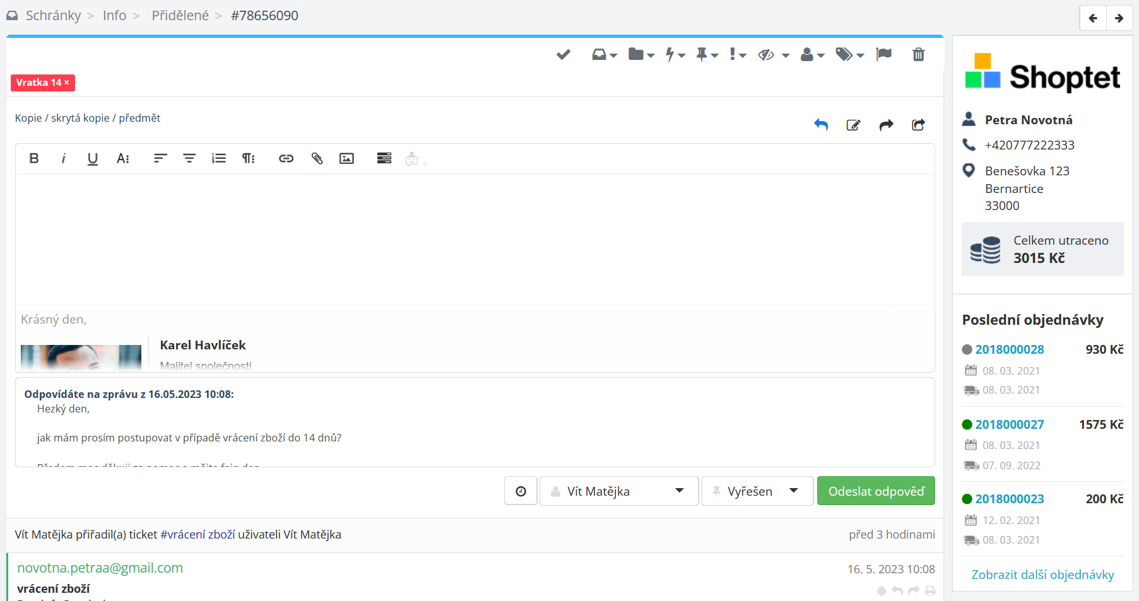Open the user assignment dropdown in toolbar

pos(813,55)
